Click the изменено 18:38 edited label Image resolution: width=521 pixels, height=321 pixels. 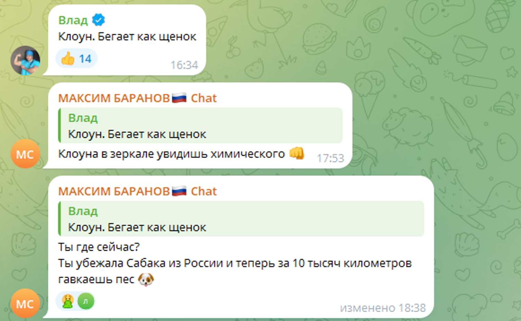[383, 308]
